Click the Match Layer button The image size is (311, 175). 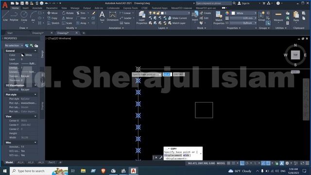[x=177, y=23]
